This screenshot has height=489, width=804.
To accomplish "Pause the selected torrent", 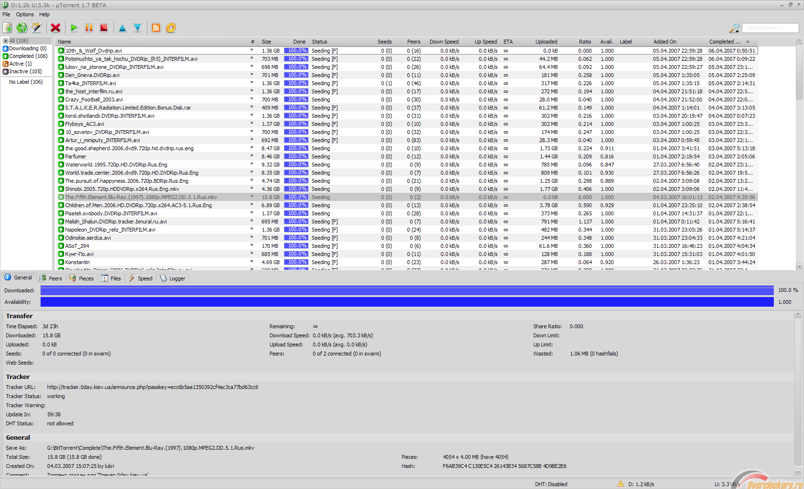I will tap(89, 28).
